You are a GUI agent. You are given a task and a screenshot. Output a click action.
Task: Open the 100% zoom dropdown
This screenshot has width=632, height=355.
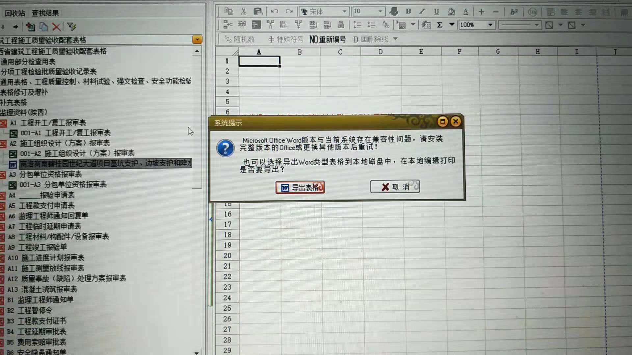coord(490,25)
